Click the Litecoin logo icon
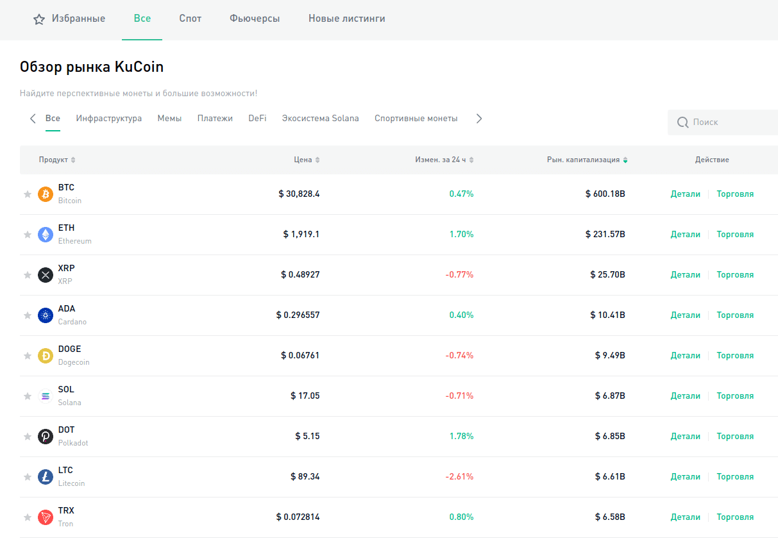Viewport: 778px width, 543px height. (46, 477)
